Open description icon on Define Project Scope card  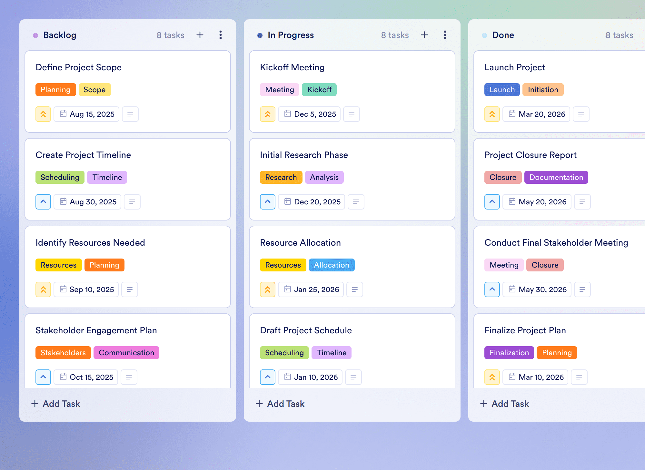click(x=130, y=114)
